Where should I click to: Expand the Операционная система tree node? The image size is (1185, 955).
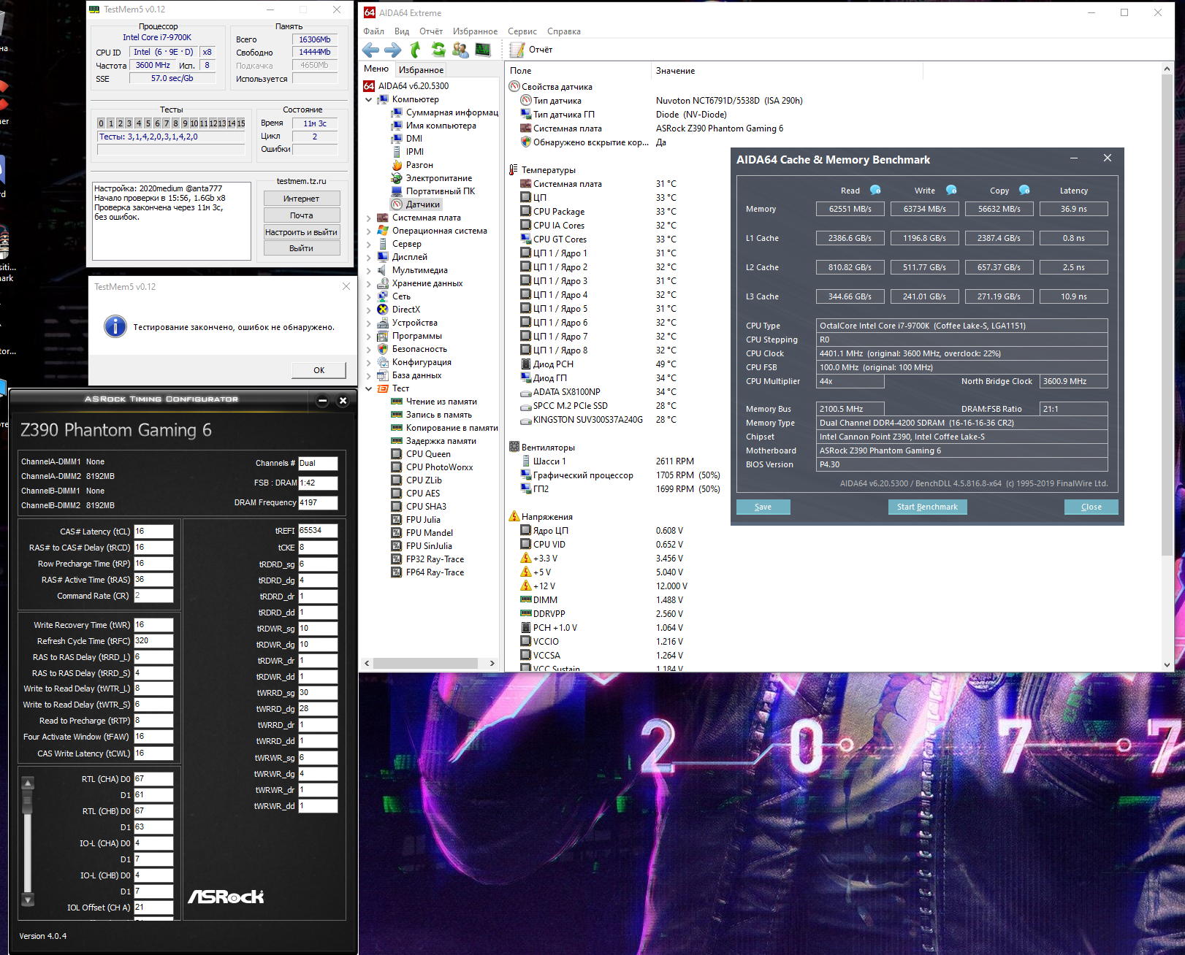369,231
